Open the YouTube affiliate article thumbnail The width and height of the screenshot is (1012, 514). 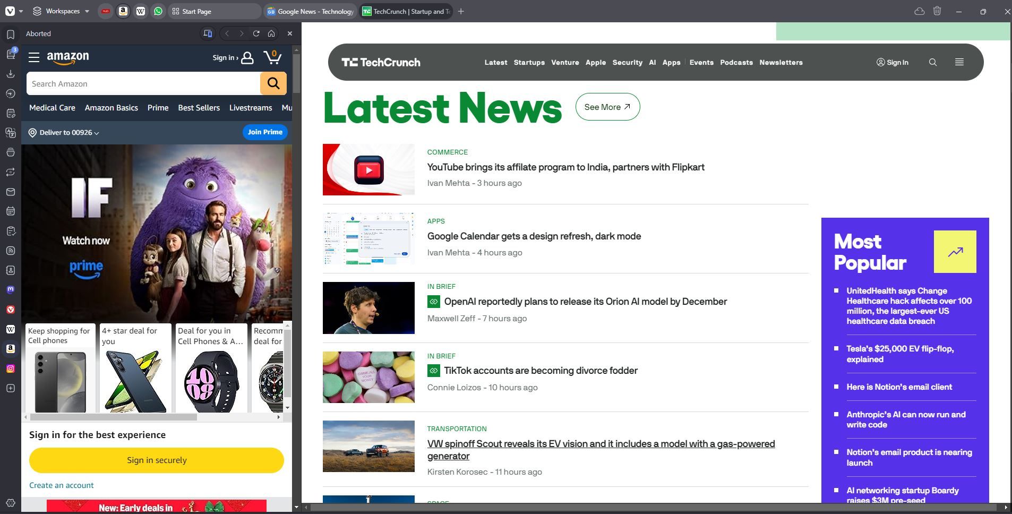(368, 169)
